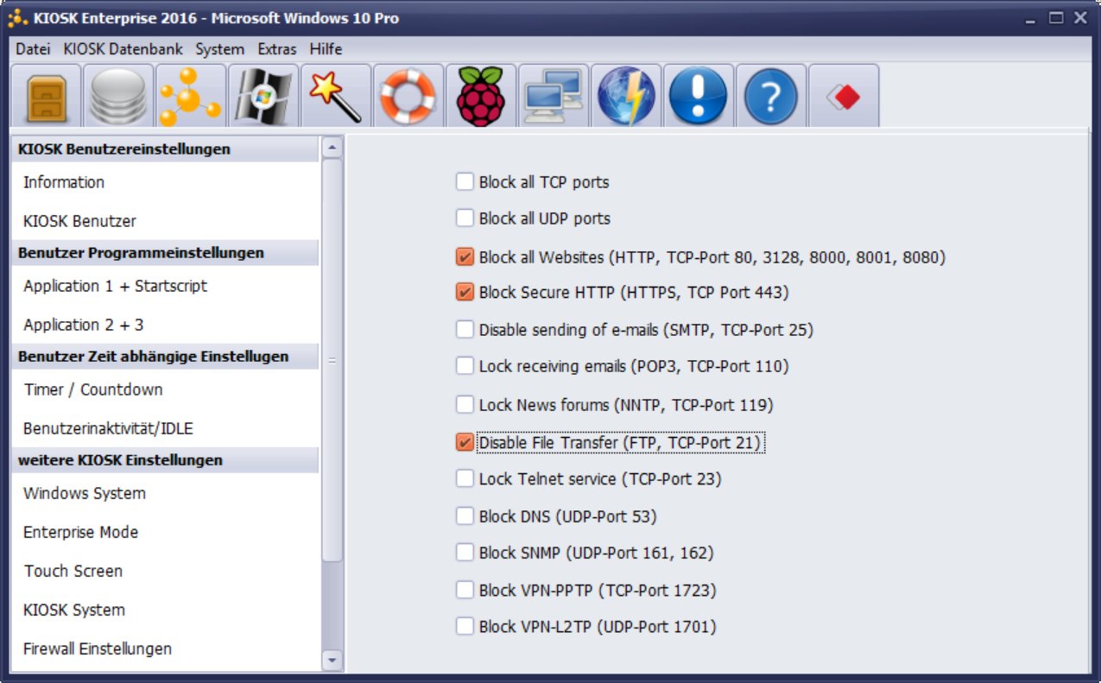Click KIOSK Benutzereinstellungen section header
Viewport: 1101px width, 683px height.
point(164,149)
